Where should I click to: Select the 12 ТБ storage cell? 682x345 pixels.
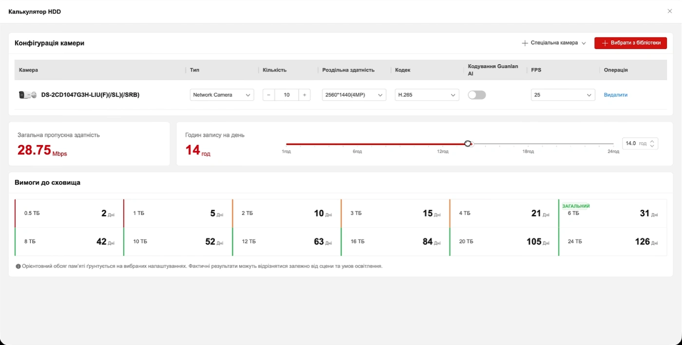click(286, 241)
